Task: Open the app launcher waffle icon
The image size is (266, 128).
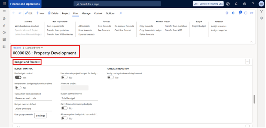Action: pos(4,4)
